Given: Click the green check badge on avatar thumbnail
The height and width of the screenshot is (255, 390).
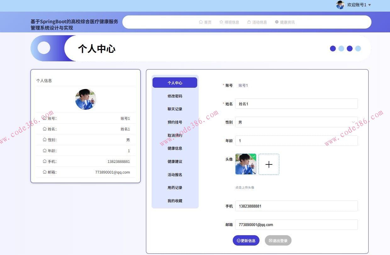Looking at the screenshot, I should tap(254, 156).
